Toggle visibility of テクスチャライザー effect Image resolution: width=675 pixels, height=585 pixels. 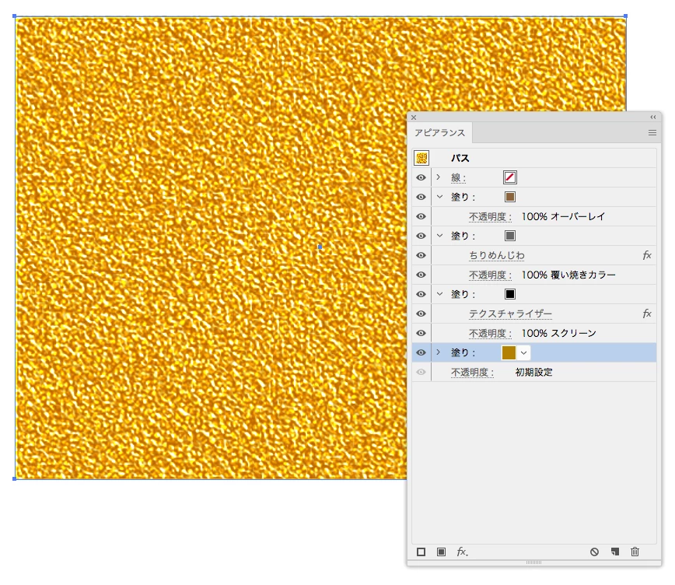421,314
